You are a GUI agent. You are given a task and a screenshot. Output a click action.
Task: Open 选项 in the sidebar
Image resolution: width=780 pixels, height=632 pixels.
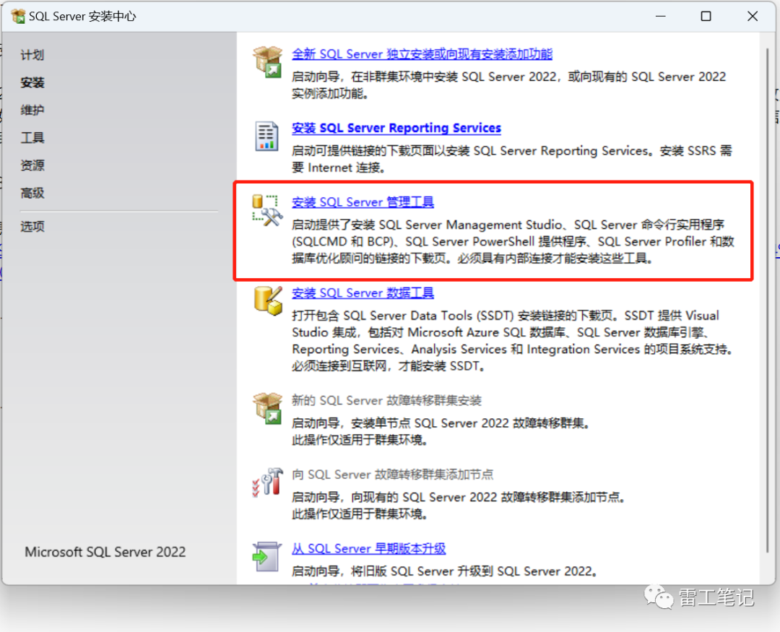32,226
